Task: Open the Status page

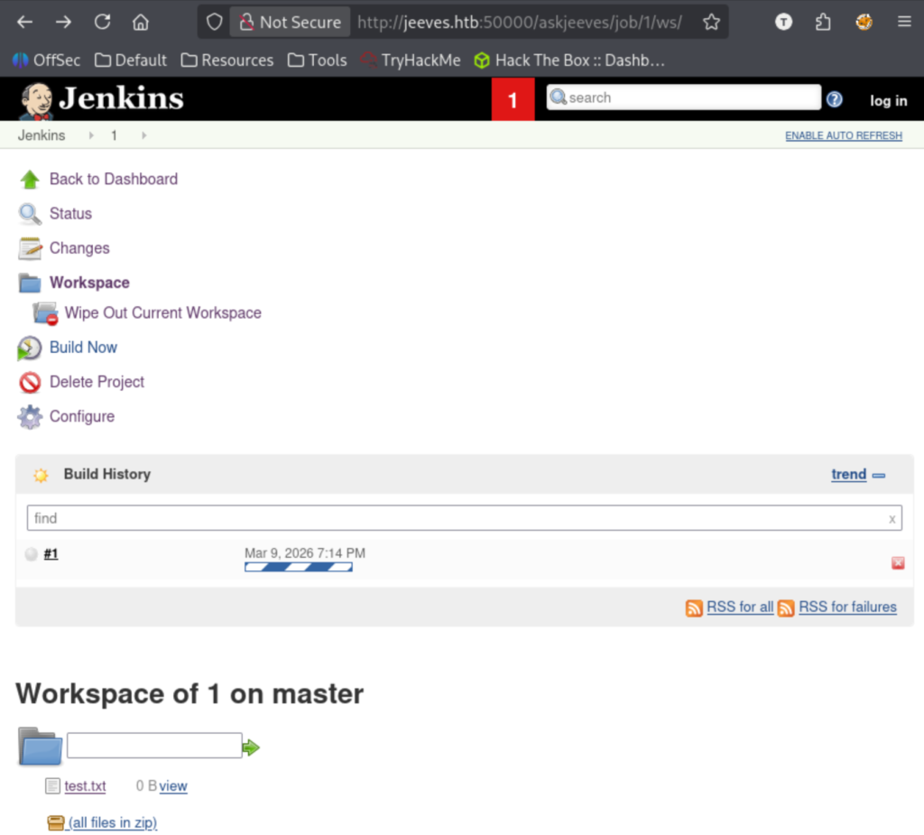Action: click(x=70, y=214)
